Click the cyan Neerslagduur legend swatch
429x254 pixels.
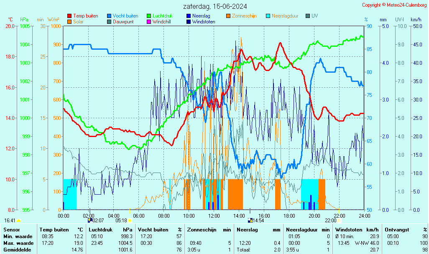tap(268, 16)
